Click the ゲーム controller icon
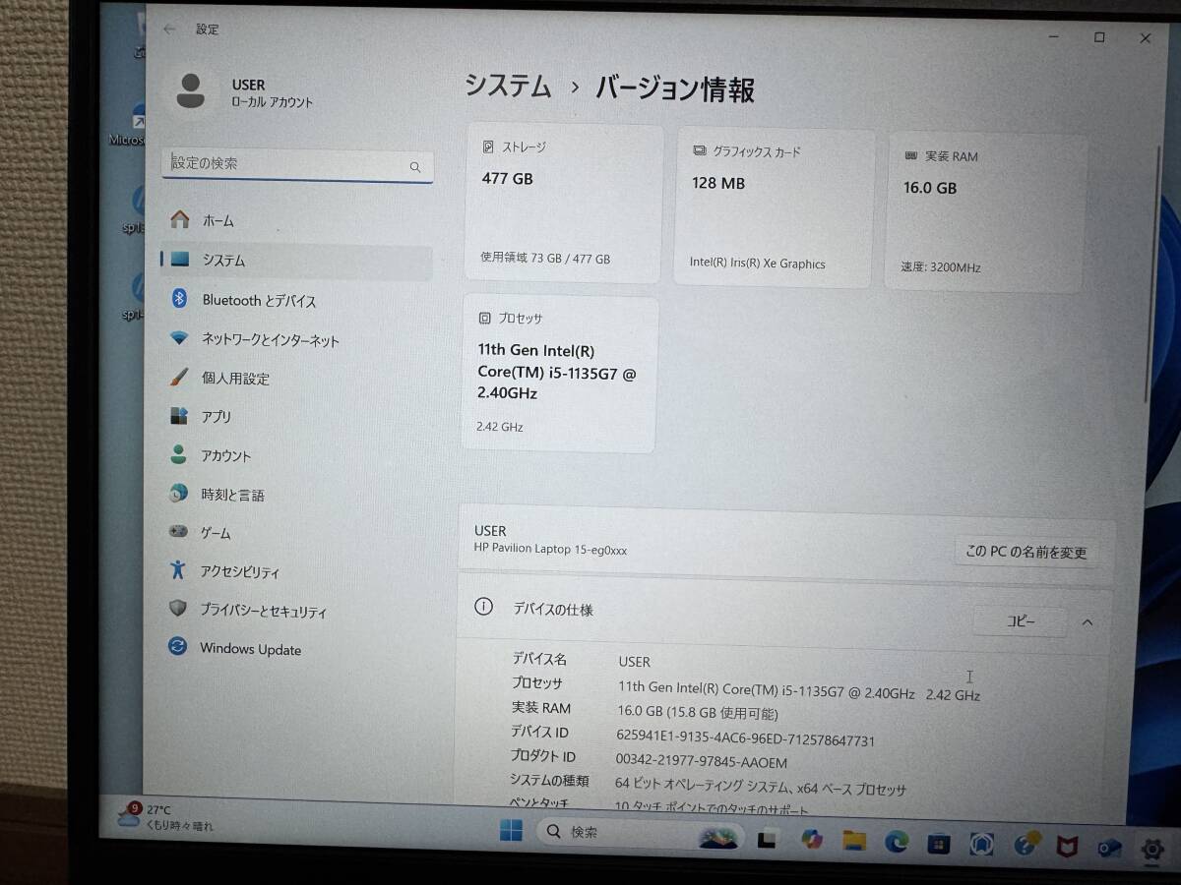This screenshot has width=1181, height=885. [178, 532]
